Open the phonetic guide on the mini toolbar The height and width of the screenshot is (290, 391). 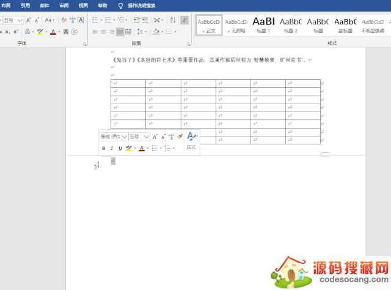pyautogui.click(x=171, y=136)
